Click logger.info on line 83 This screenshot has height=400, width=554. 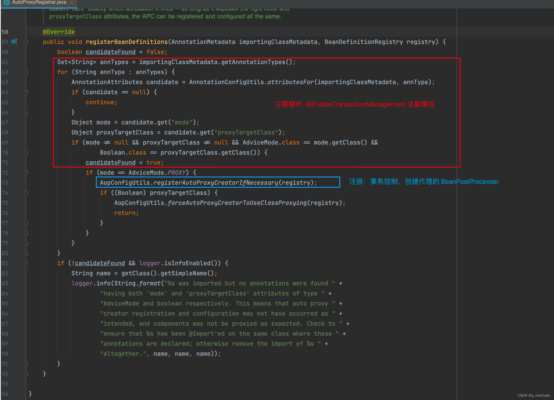pyautogui.click(x=91, y=283)
